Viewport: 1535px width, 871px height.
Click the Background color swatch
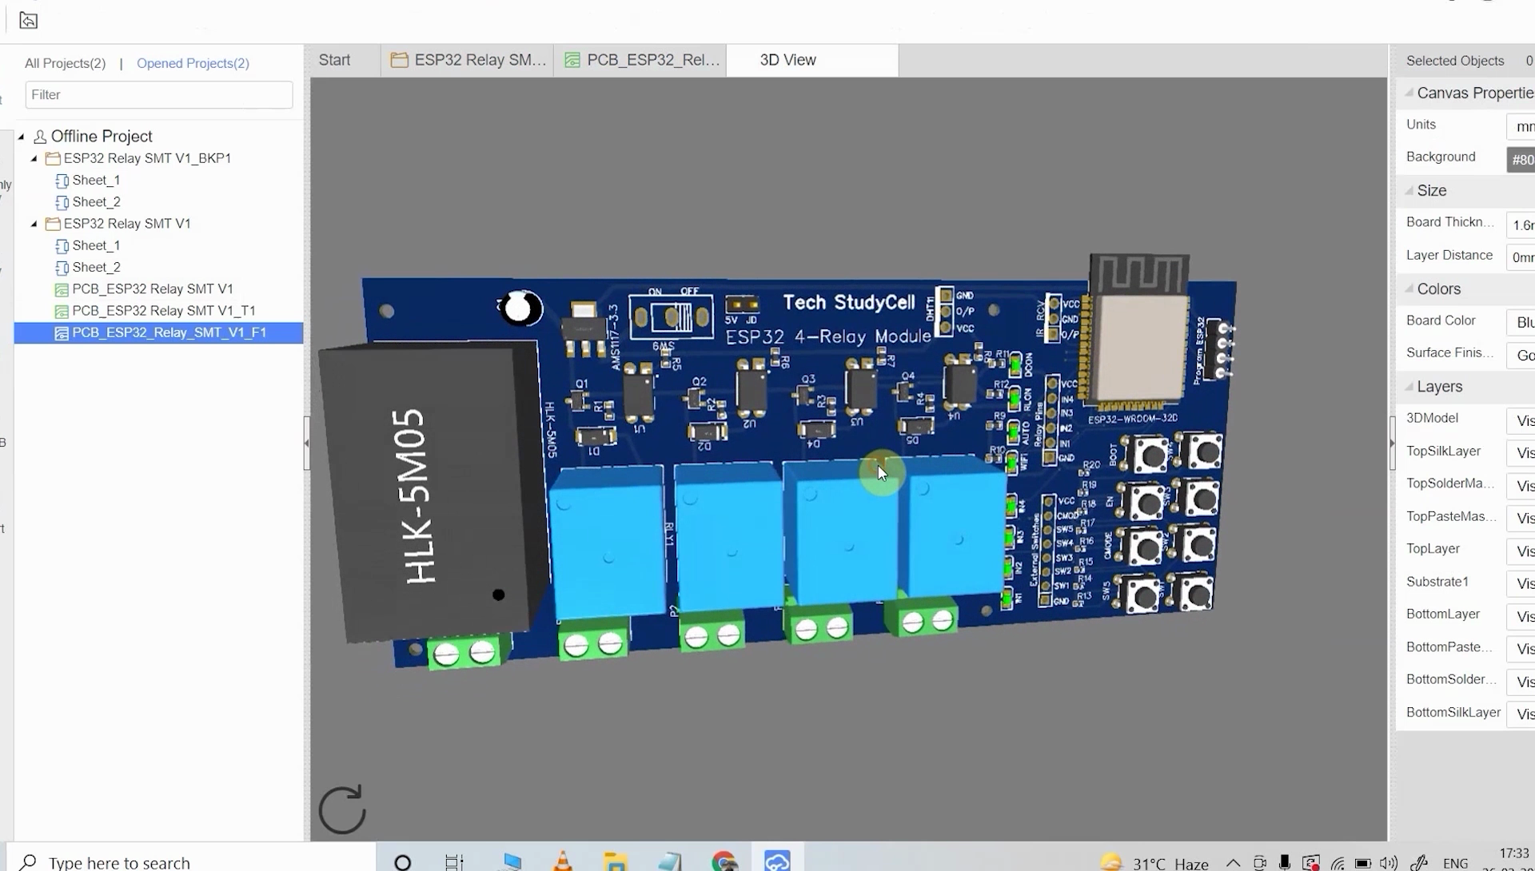[1521, 159]
